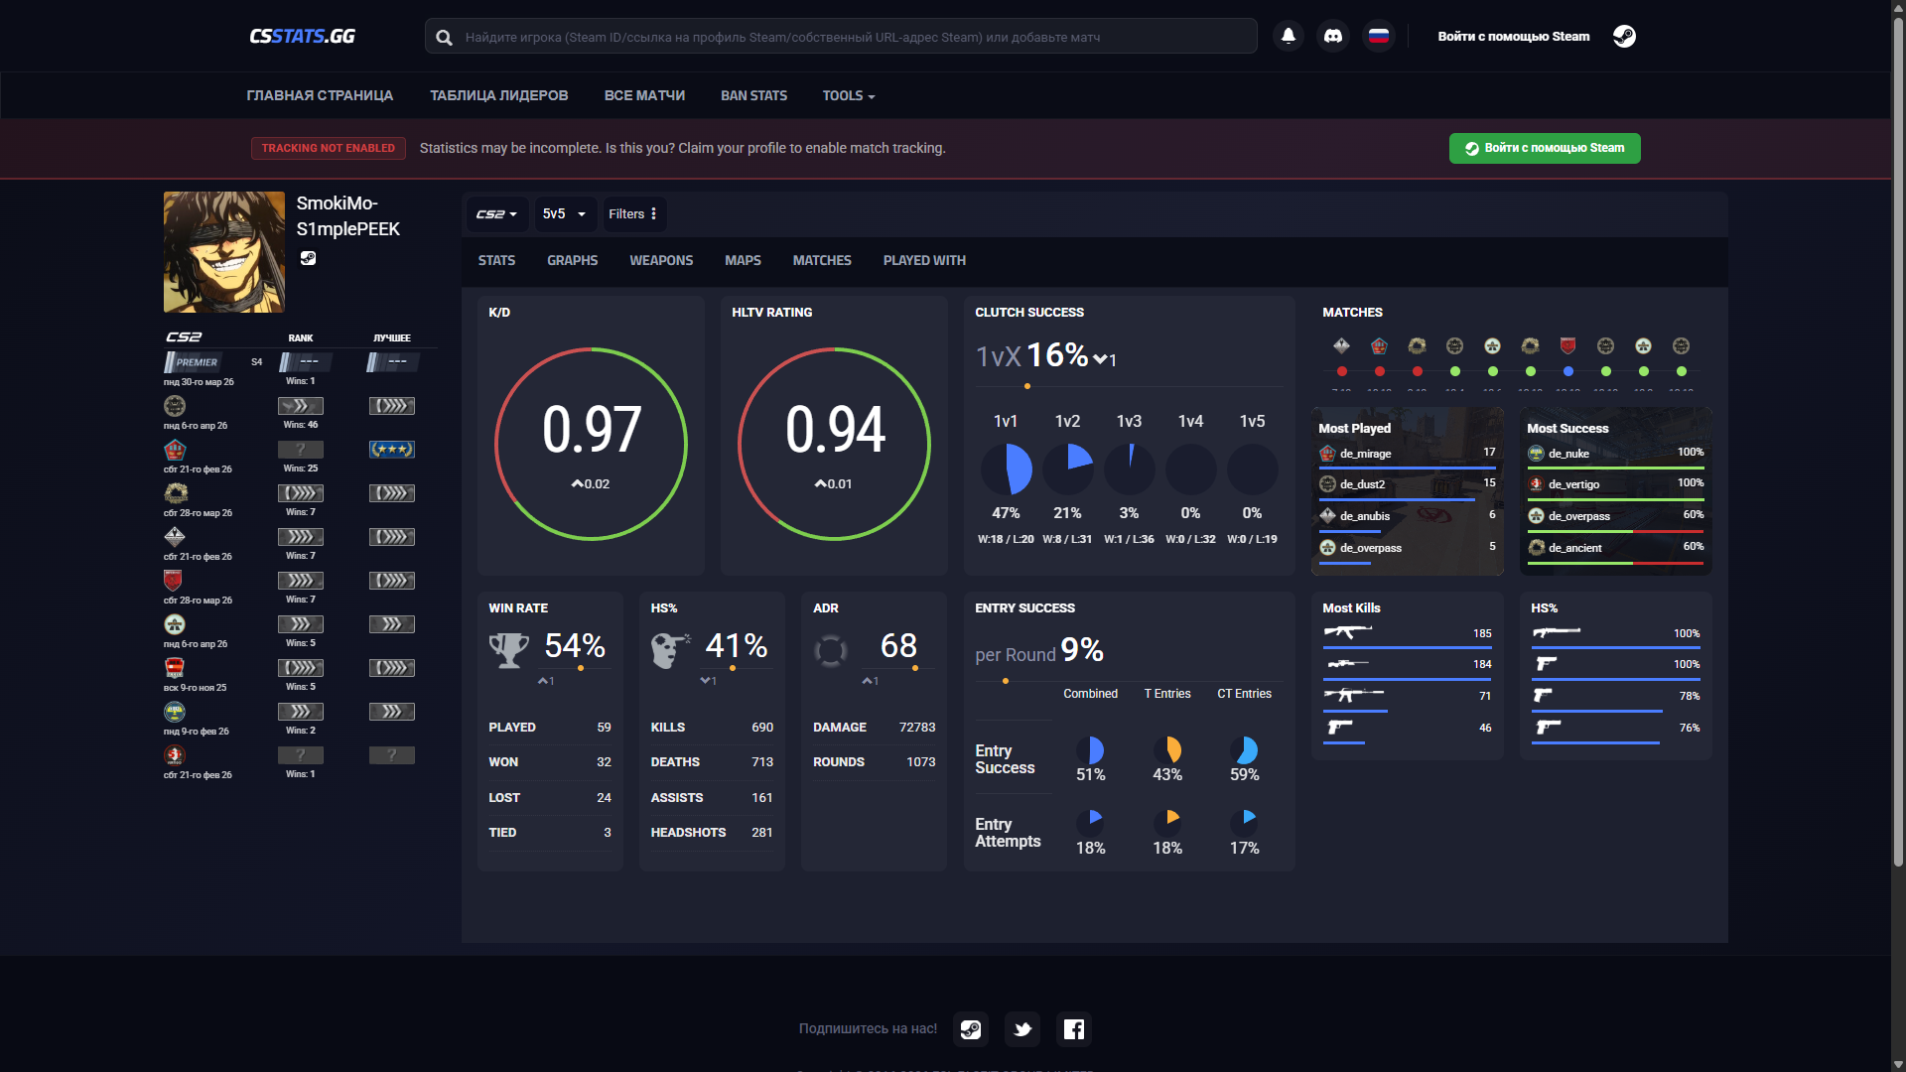Open the Anubis match in Matches timeline
Viewport: 1906px width, 1072px height.
point(1341,345)
